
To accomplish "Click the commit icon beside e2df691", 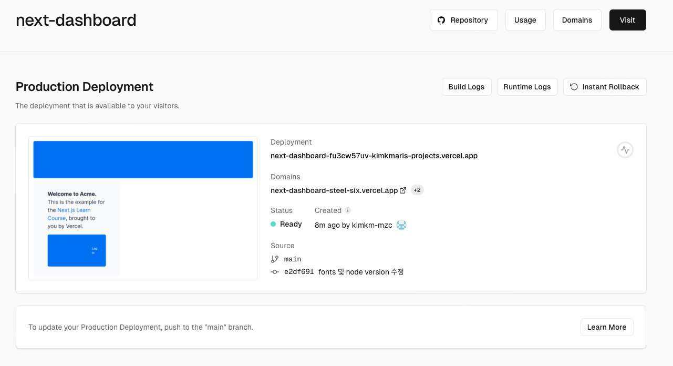I will coord(275,272).
